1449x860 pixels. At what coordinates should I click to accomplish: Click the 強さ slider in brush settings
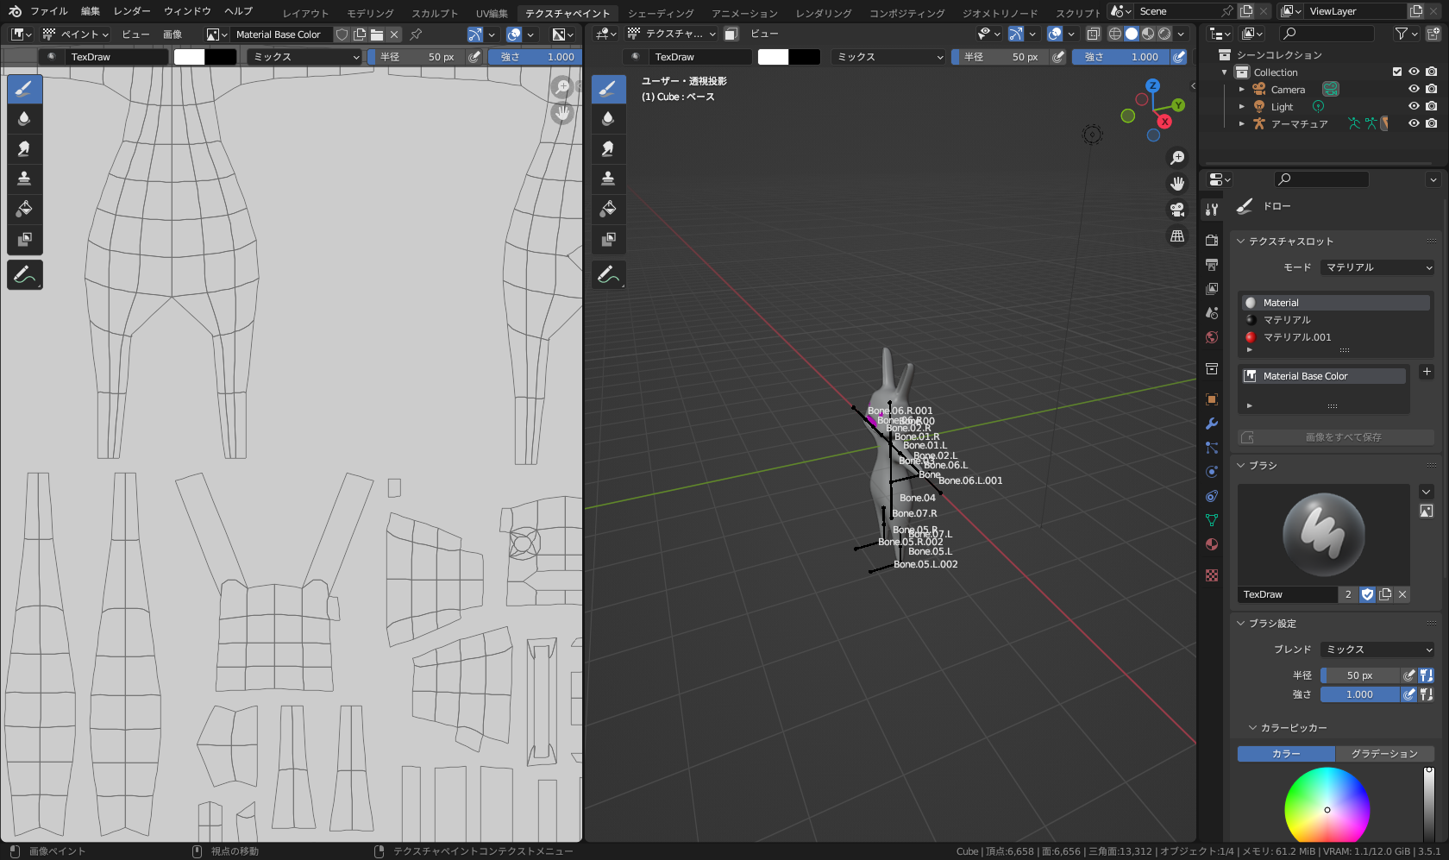click(1360, 694)
